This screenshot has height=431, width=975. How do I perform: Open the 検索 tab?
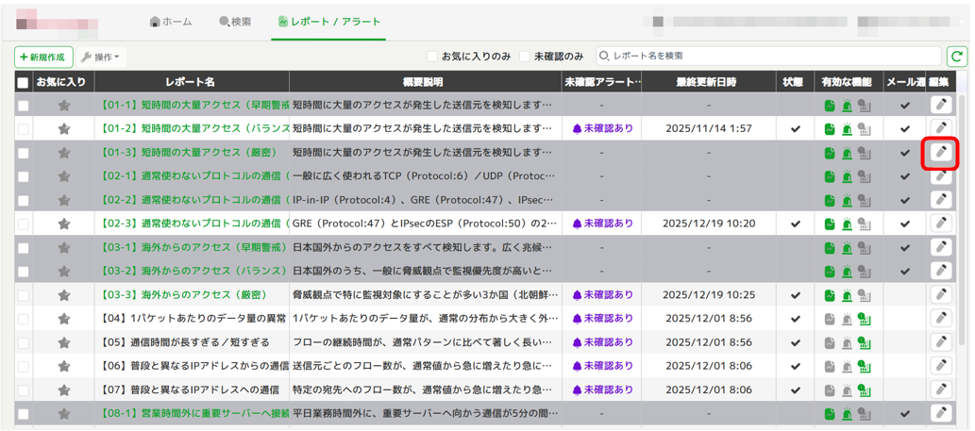click(x=235, y=22)
